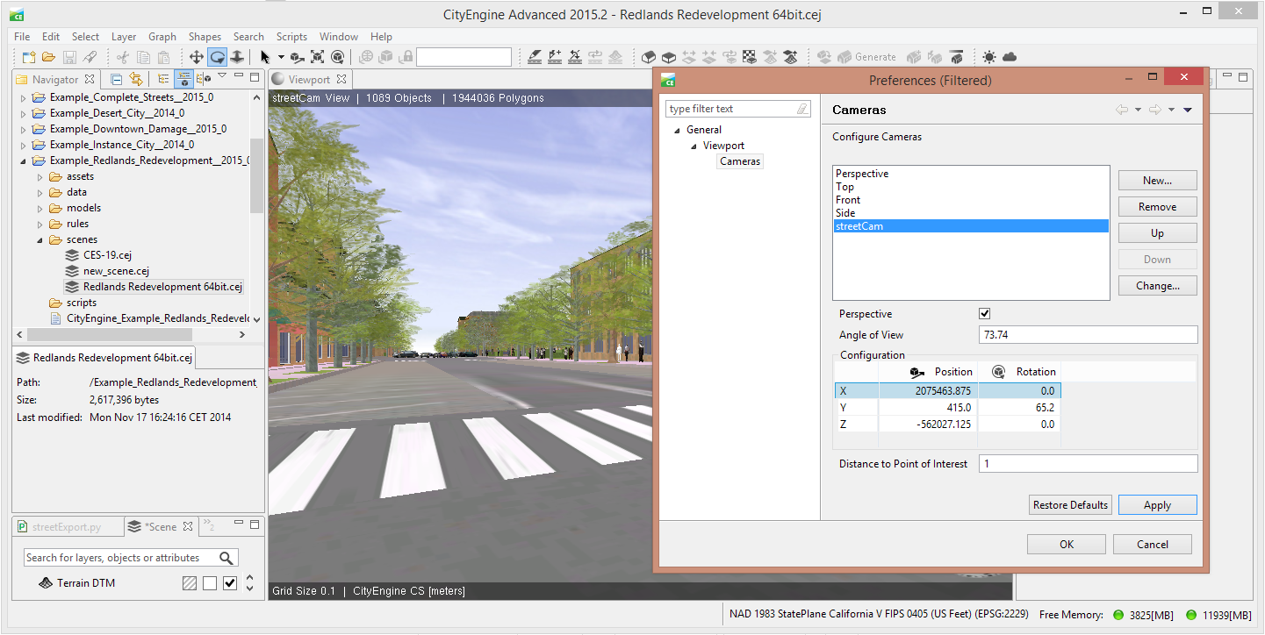The image size is (1265, 635).
Task: Move Terrain DTM layer up arrow
Action: [250, 578]
